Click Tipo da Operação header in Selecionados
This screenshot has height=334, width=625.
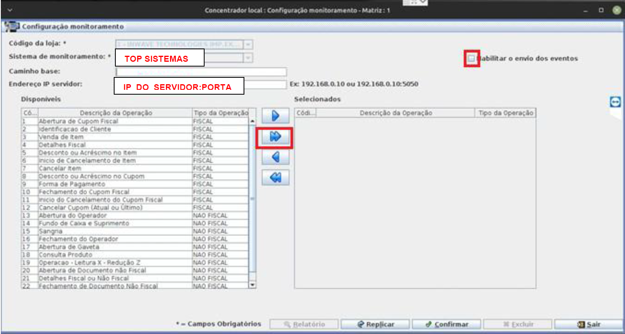[x=505, y=113]
